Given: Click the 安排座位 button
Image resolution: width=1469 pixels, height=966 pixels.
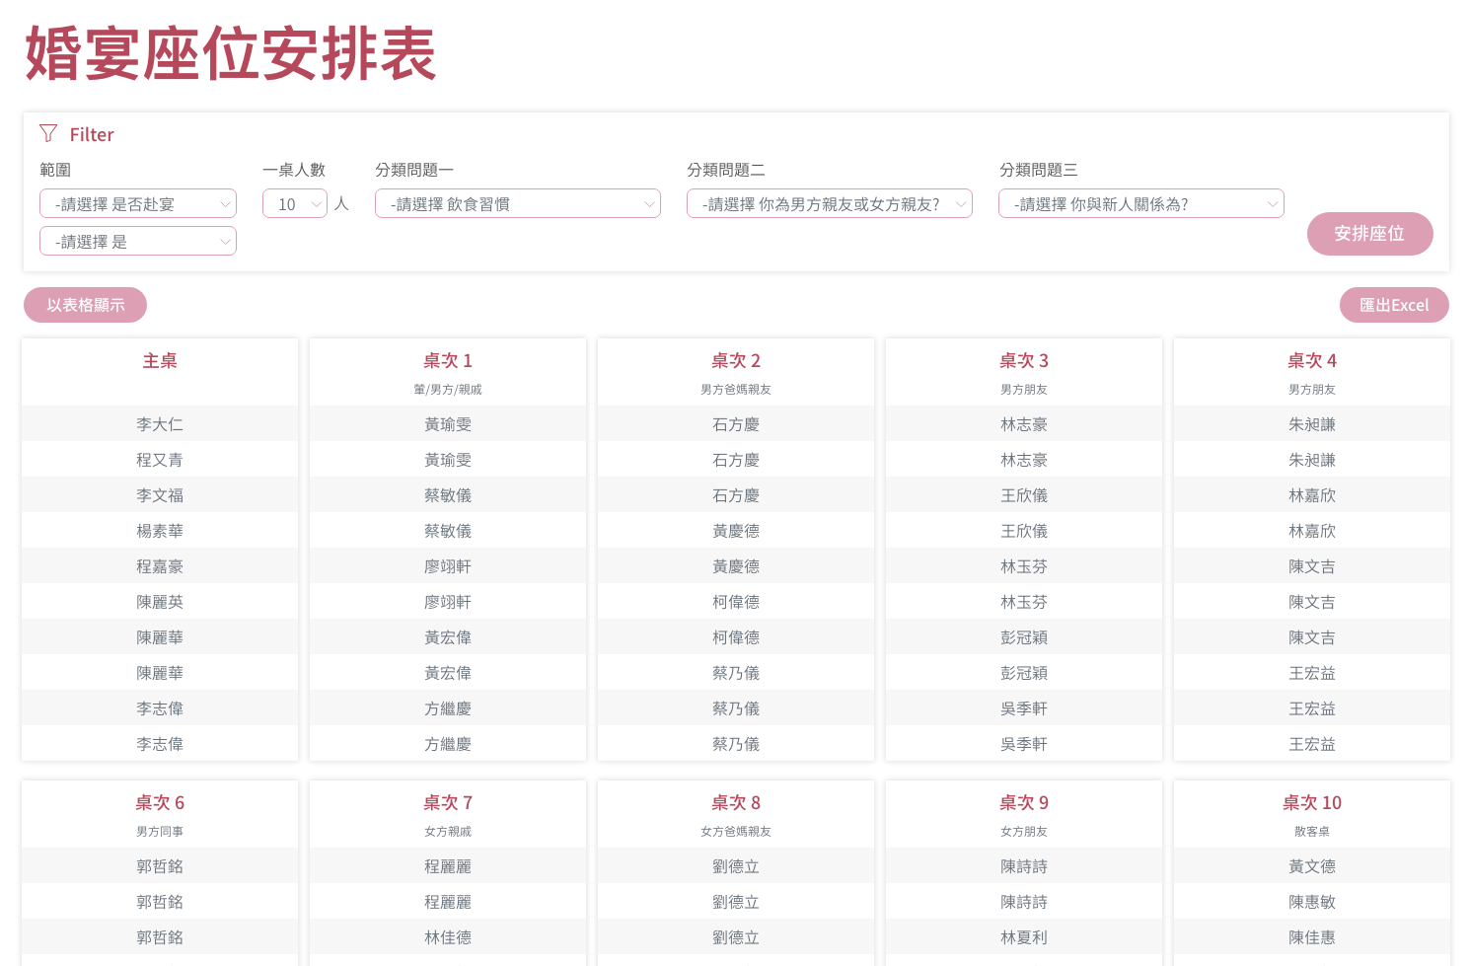Looking at the screenshot, I should 1369,234.
